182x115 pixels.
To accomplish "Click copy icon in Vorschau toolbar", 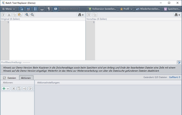I will pos(95,15).
